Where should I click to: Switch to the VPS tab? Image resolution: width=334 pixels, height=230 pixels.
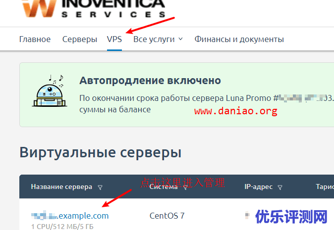click(114, 39)
